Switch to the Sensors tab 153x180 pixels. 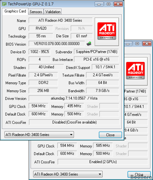point(36,12)
